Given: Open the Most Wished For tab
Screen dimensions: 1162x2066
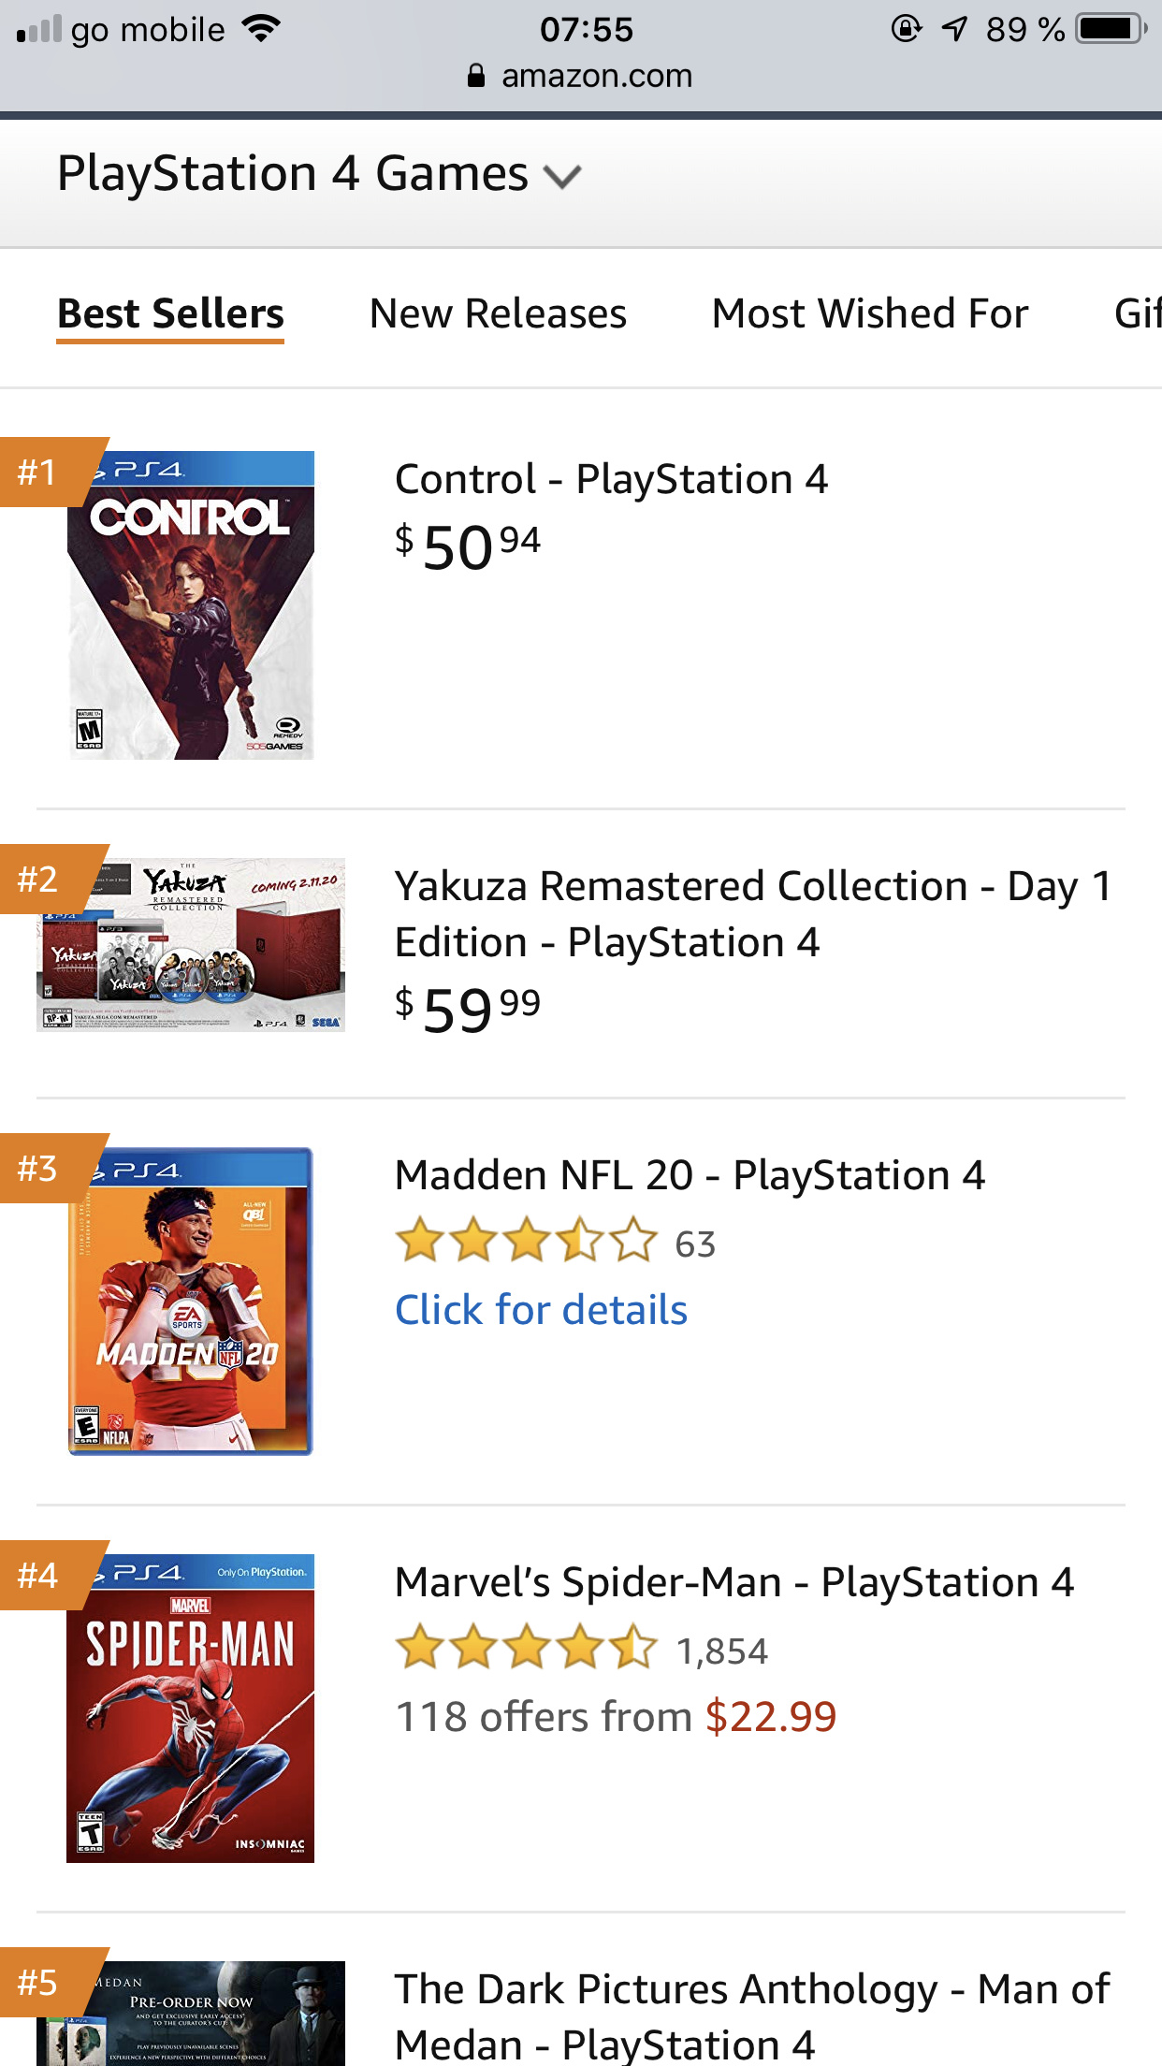Looking at the screenshot, I should click(869, 314).
